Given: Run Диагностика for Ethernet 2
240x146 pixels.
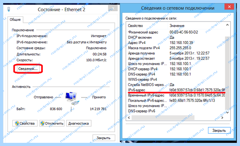Looking at the screenshot, I should 79,123.
